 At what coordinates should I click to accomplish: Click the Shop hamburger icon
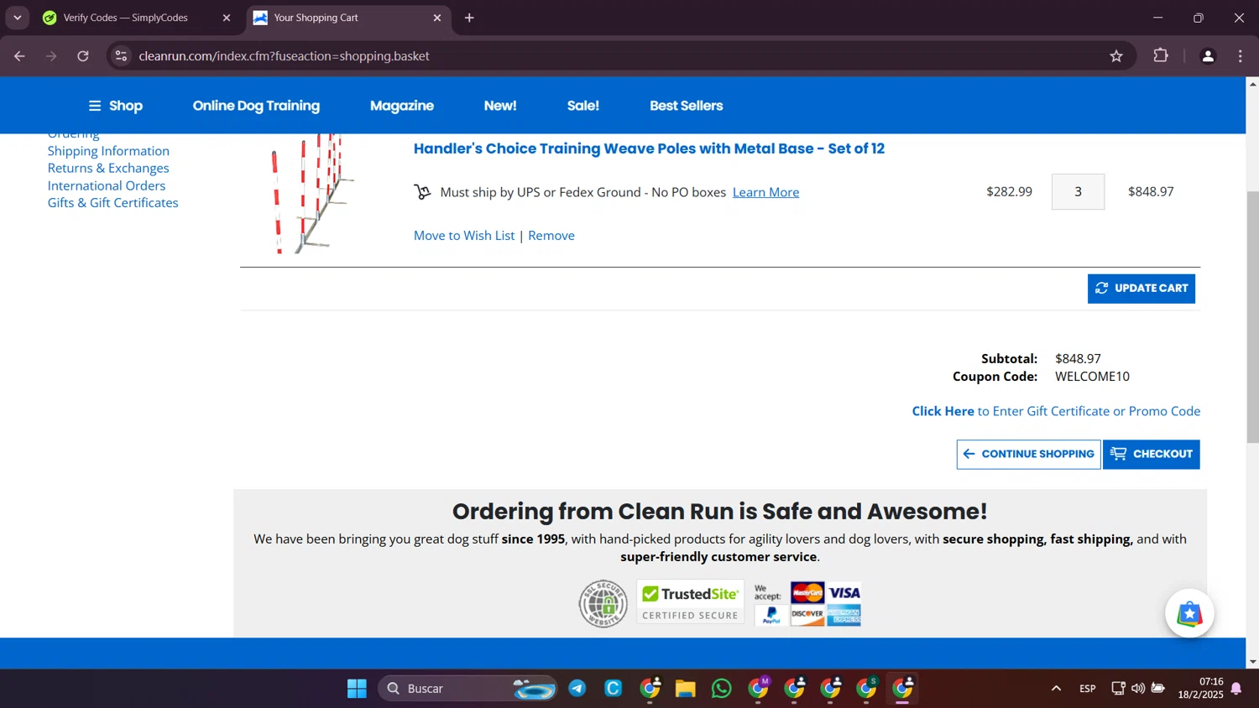[95, 106]
